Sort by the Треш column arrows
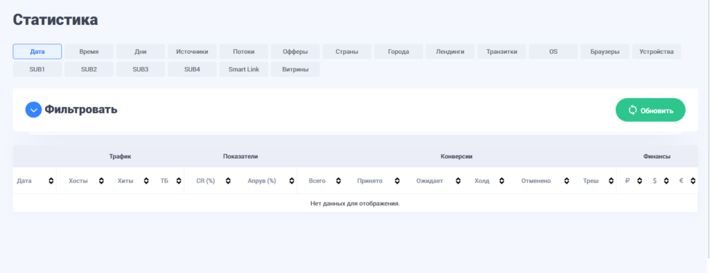710x273 pixels. pos(611,181)
